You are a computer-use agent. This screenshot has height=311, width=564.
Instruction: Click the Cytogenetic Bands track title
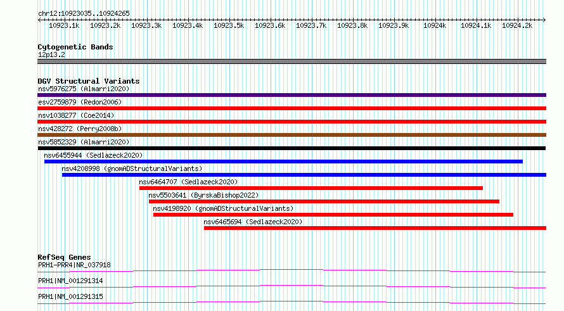75,47
